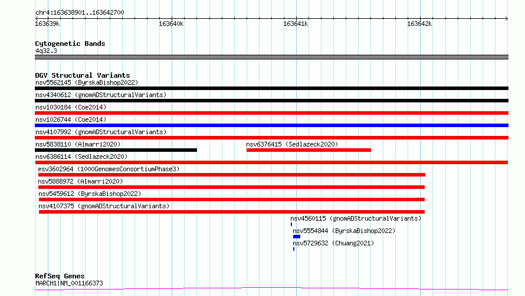Viewport: 525px width, 296px height.
Task: Click the chr4:163638901..163642700 coordinates text
Action: click(x=80, y=12)
